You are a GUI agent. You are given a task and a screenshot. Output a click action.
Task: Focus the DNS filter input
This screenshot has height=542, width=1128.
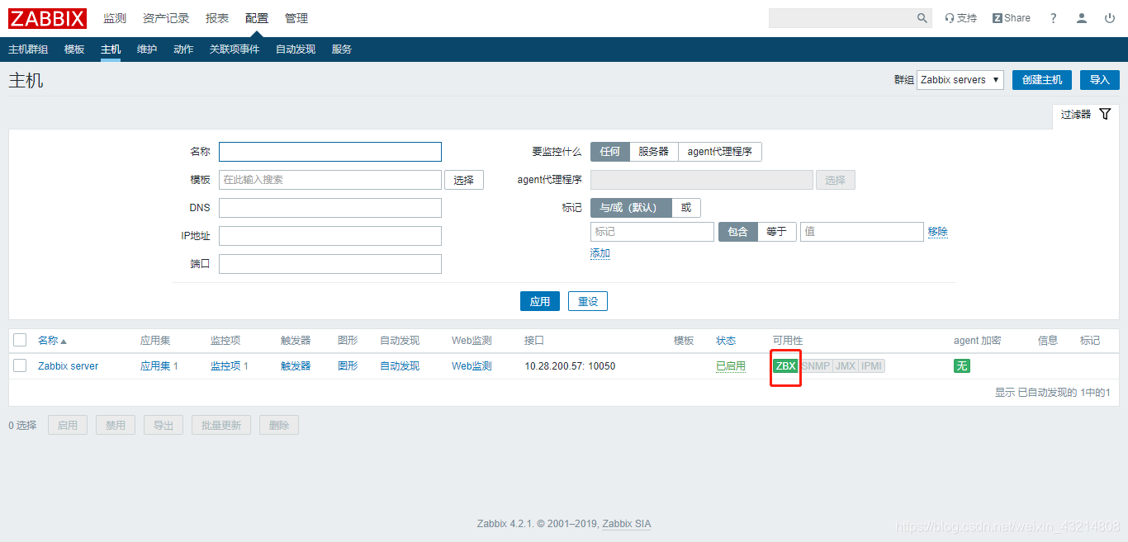(330, 208)
